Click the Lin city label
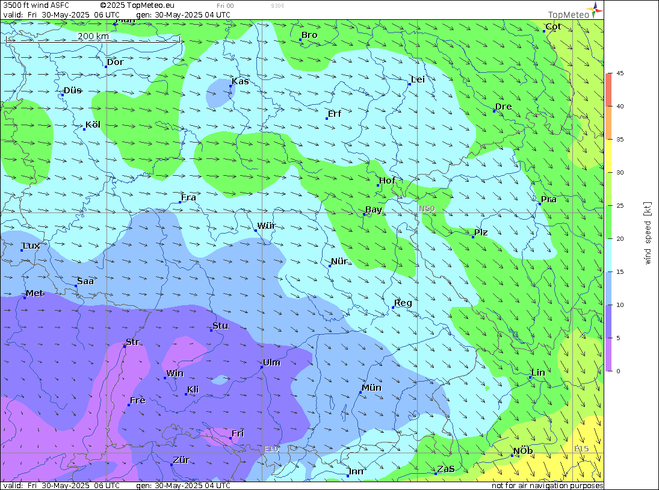The height and width of the screenshot is (490, 659). (x=539, y=373)
